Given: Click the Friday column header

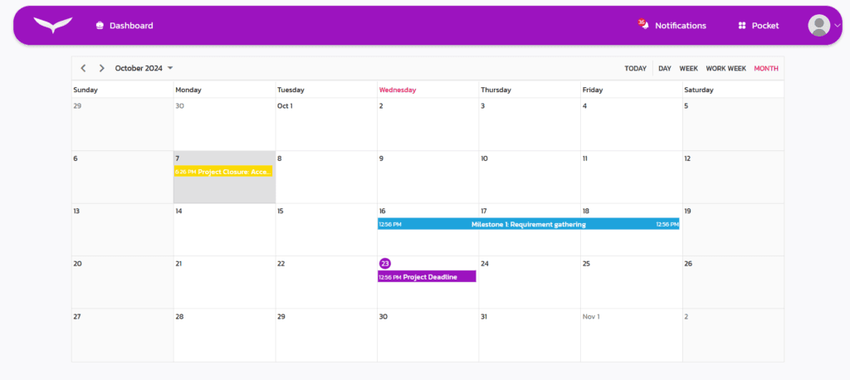Looking at the screenshot, I should click(x=593, y=90).
